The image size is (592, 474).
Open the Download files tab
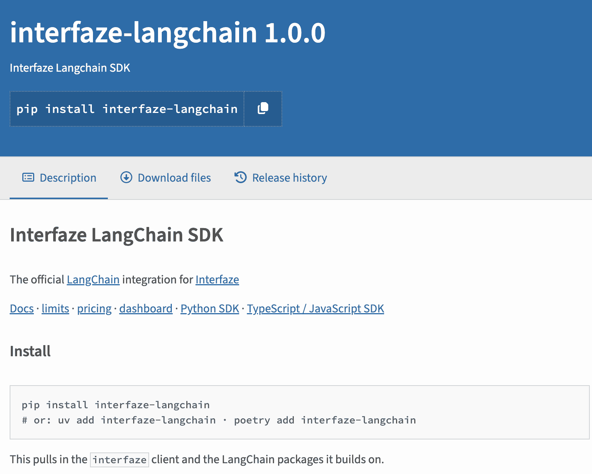[165, 178]
